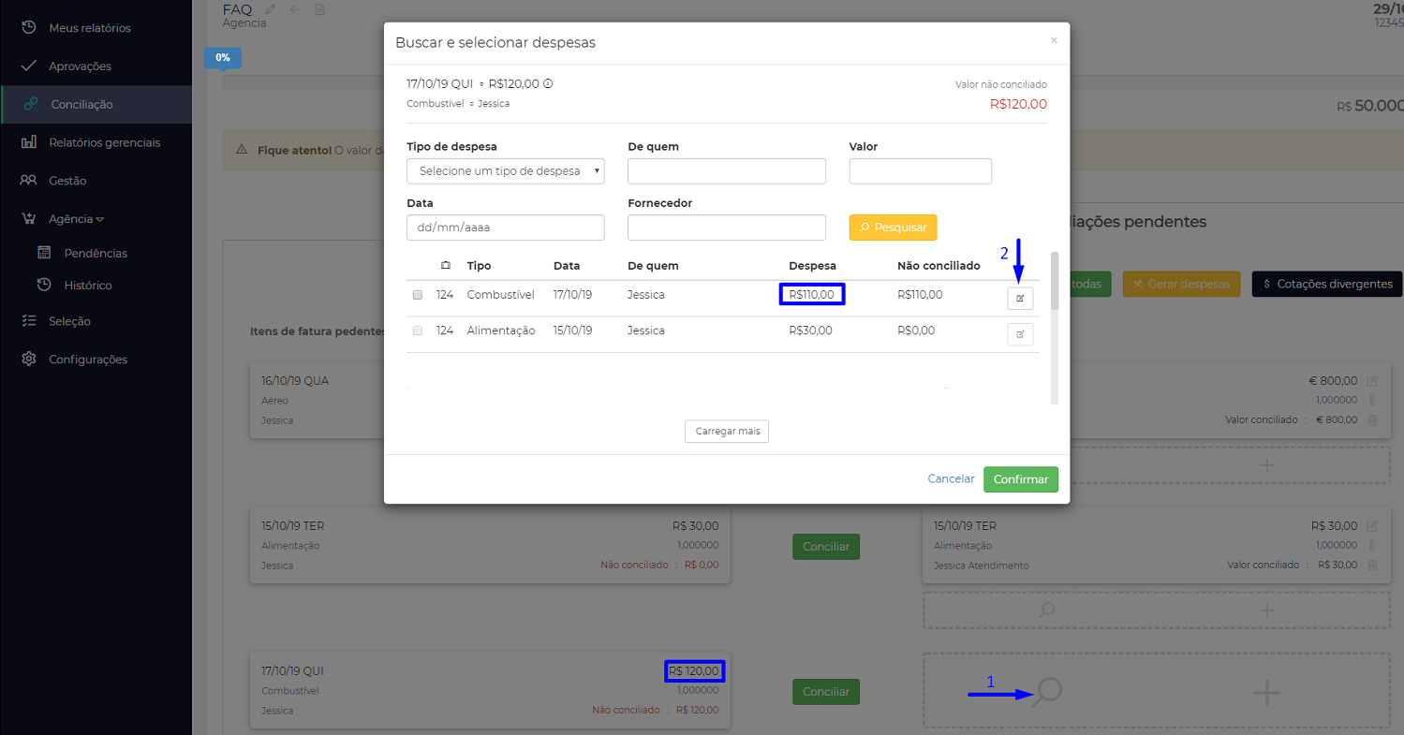The image size is (1404, 735).
Task: Open Configurações gear in sidebar
Action: click(x=29, y=360)
